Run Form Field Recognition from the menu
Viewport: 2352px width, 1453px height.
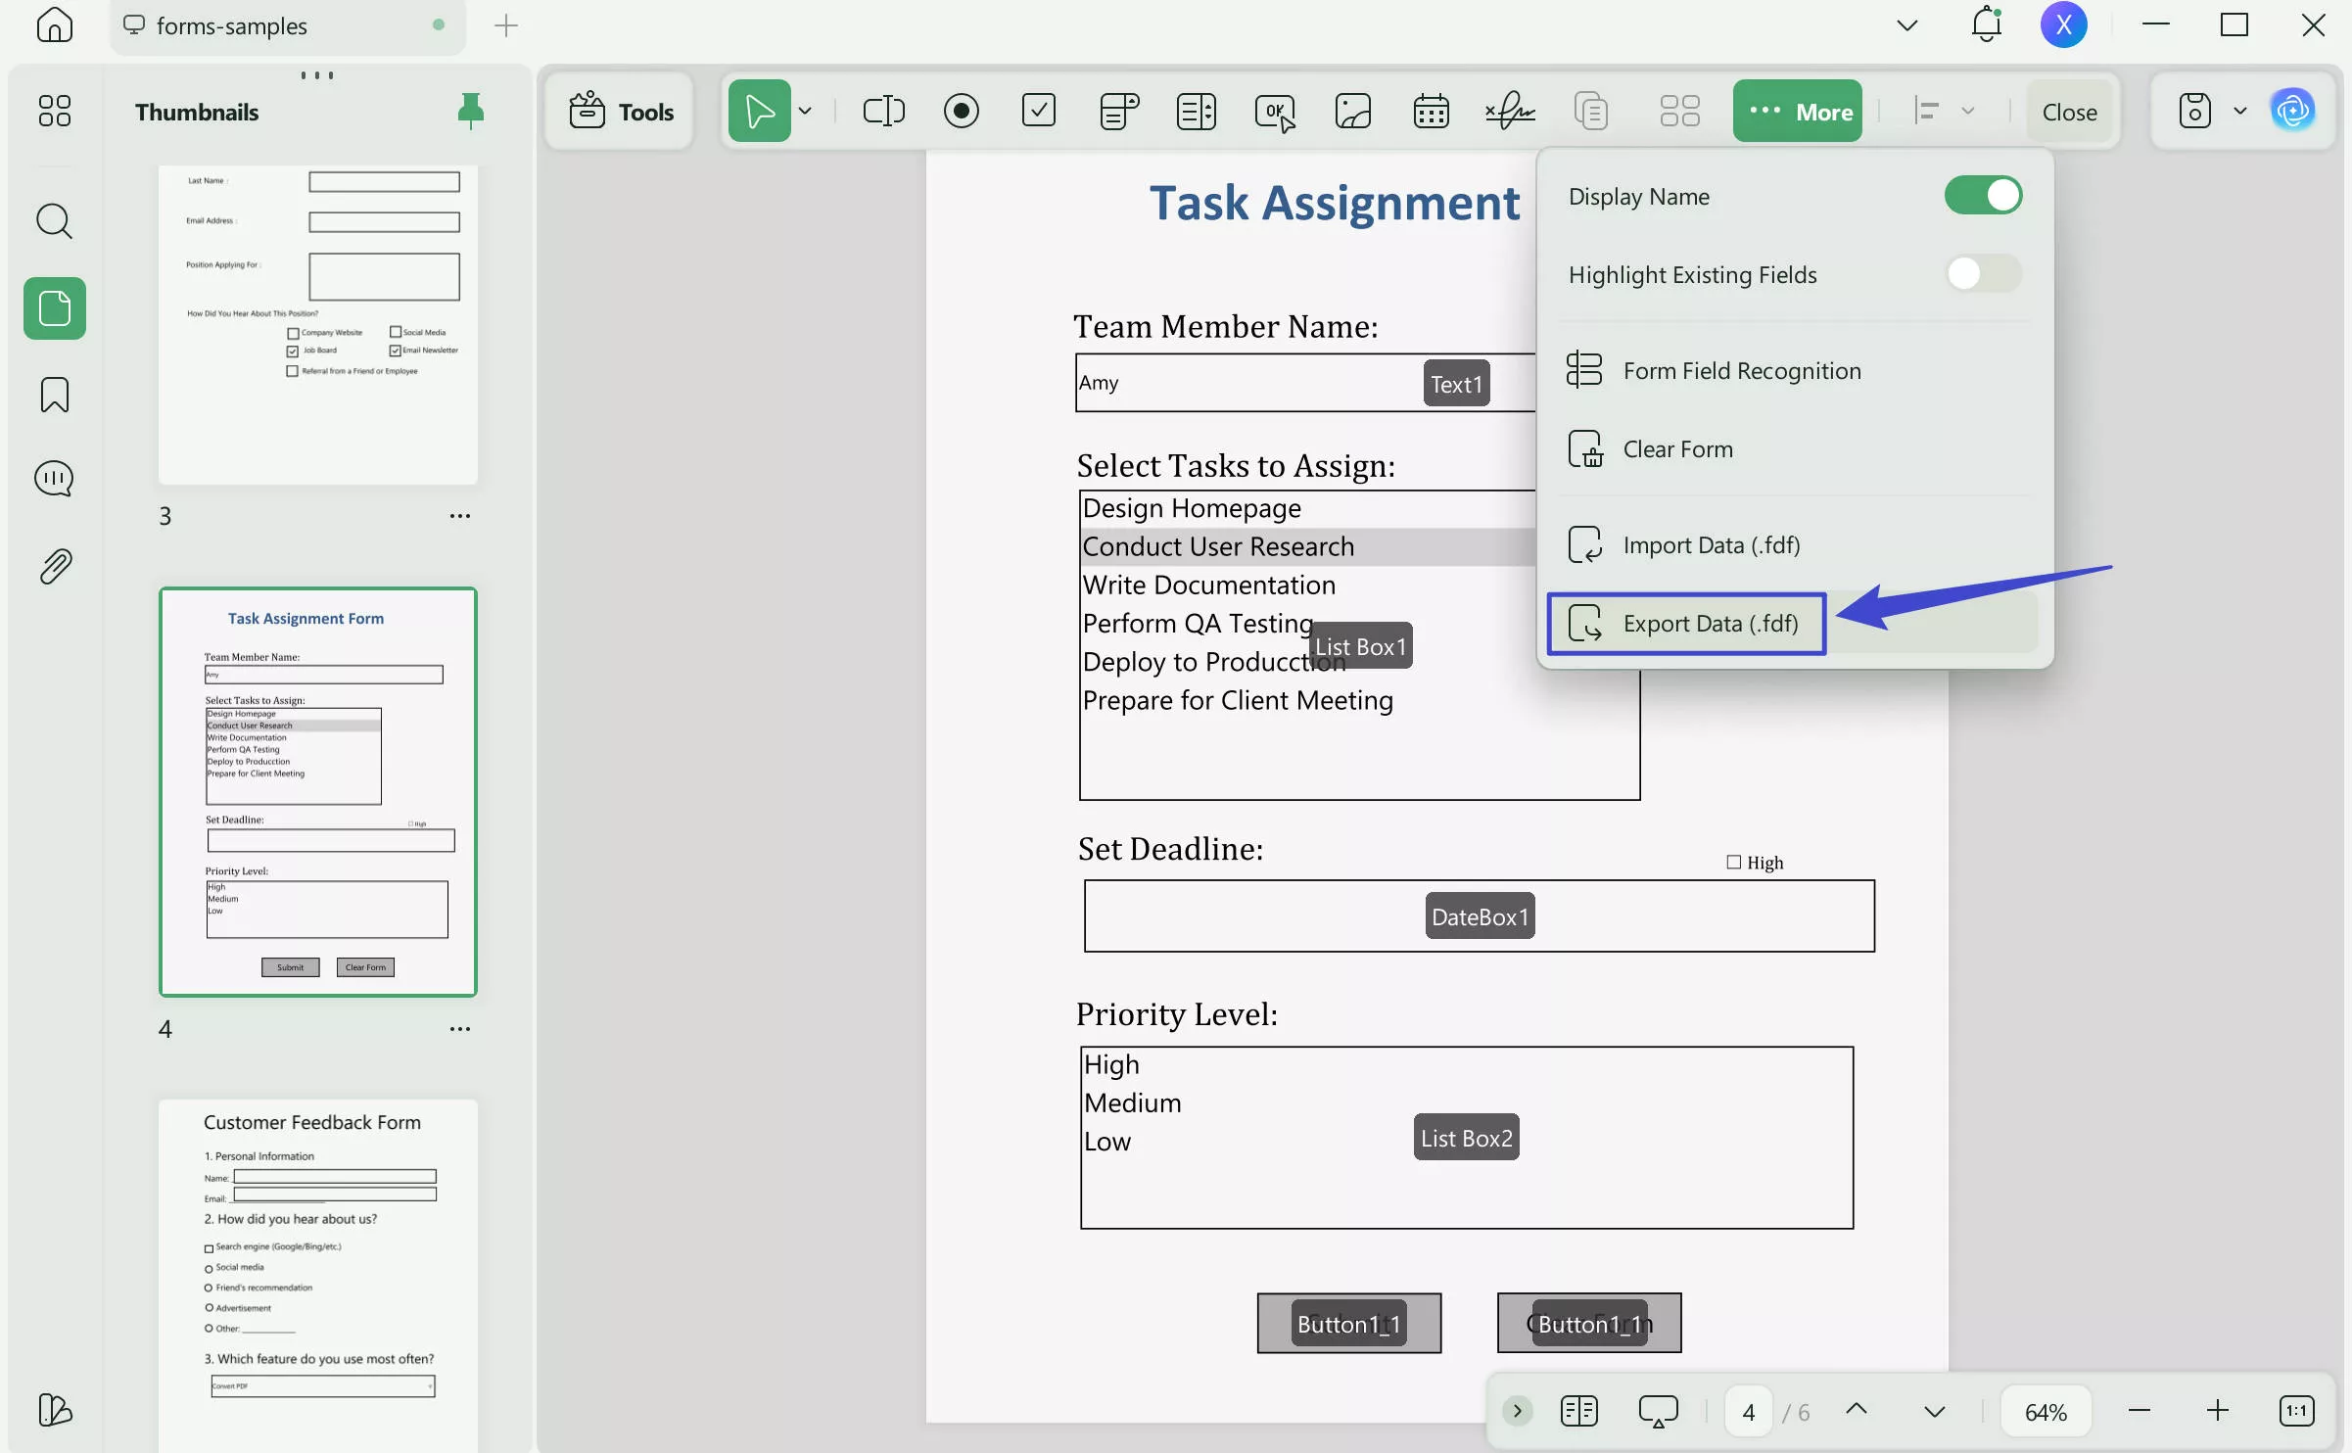[1741, 370]
